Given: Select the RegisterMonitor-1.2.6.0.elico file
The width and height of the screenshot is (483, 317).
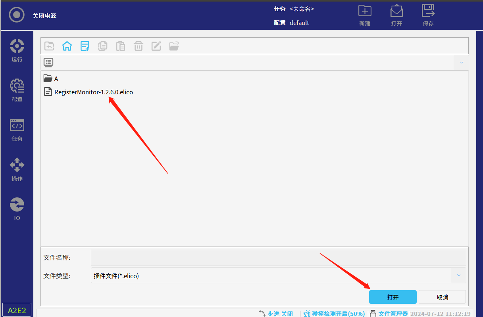Looking at the screenshot, I should (93, 92).
